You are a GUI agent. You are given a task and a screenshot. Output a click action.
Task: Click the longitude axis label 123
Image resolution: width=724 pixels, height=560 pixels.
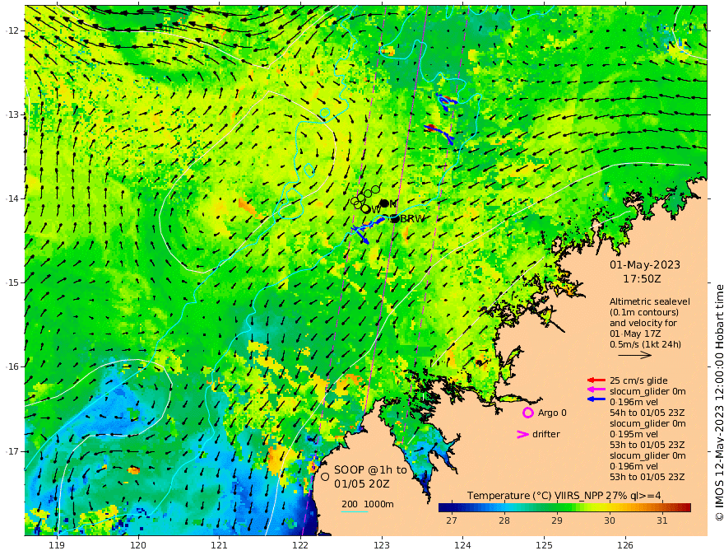click(x=382, y=545)
